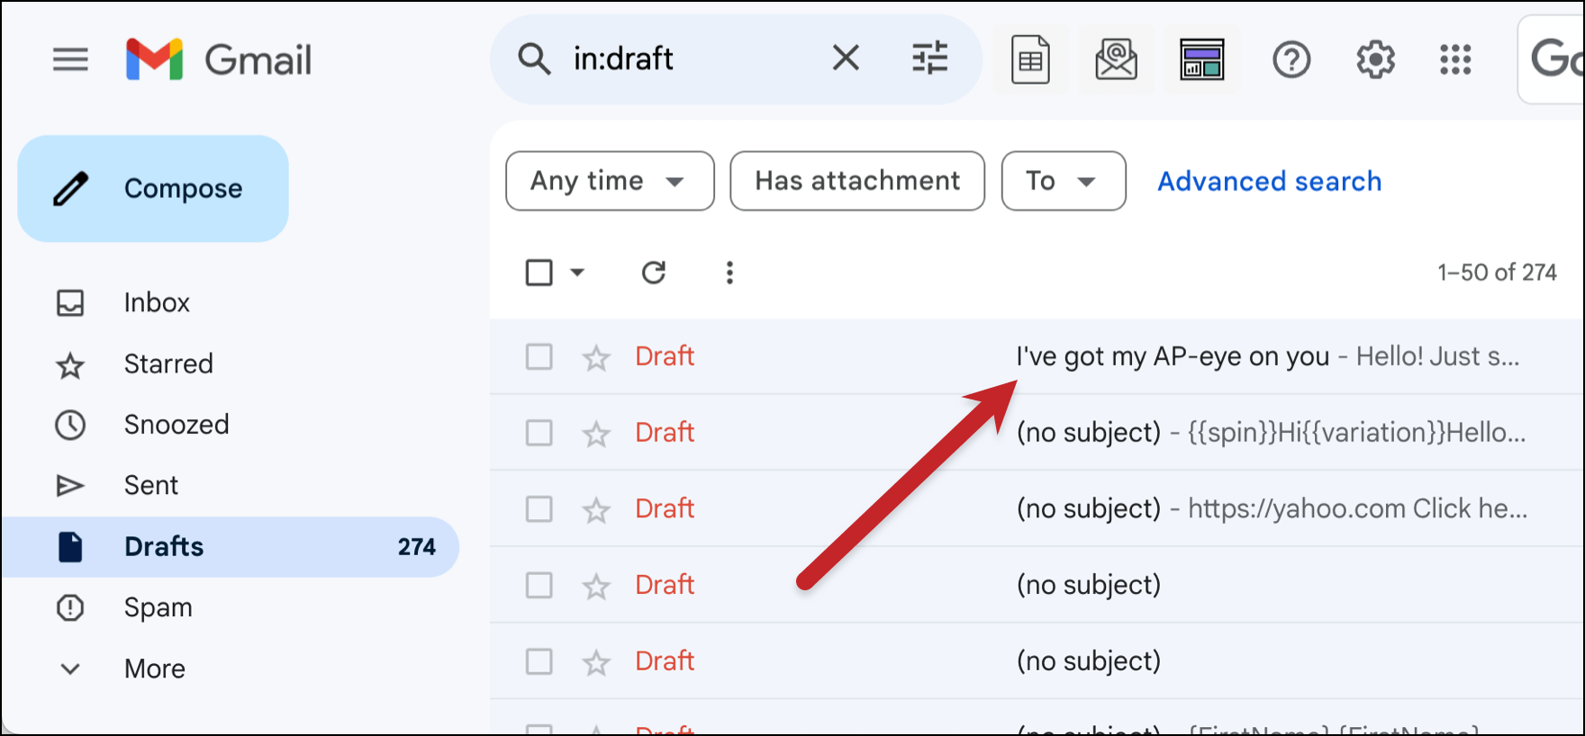The height and width of the screenshot is (736, 1585).
Task: Open the More options three-dot menu
Action: click(729, 273)
